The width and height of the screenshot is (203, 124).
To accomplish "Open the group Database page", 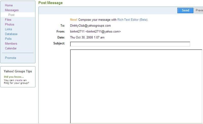I will [x=11, y=34].
